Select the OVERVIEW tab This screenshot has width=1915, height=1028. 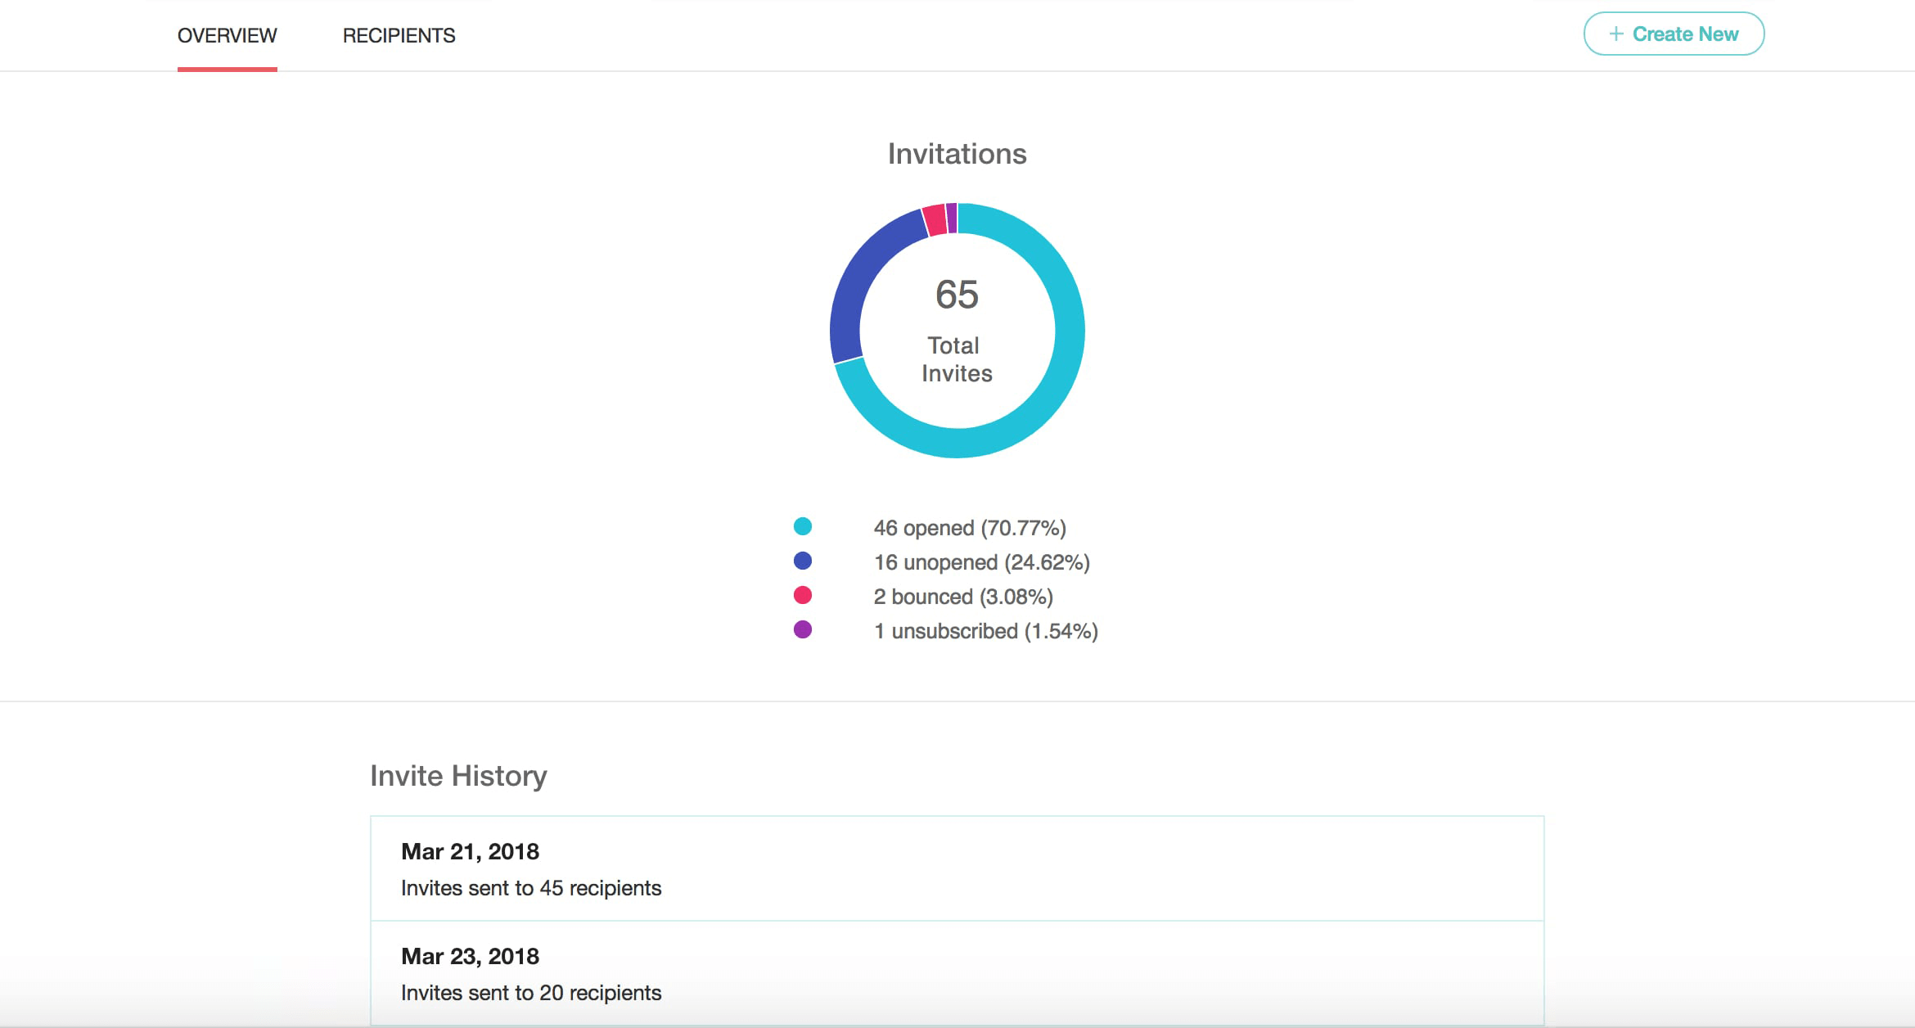click(227, 35)
